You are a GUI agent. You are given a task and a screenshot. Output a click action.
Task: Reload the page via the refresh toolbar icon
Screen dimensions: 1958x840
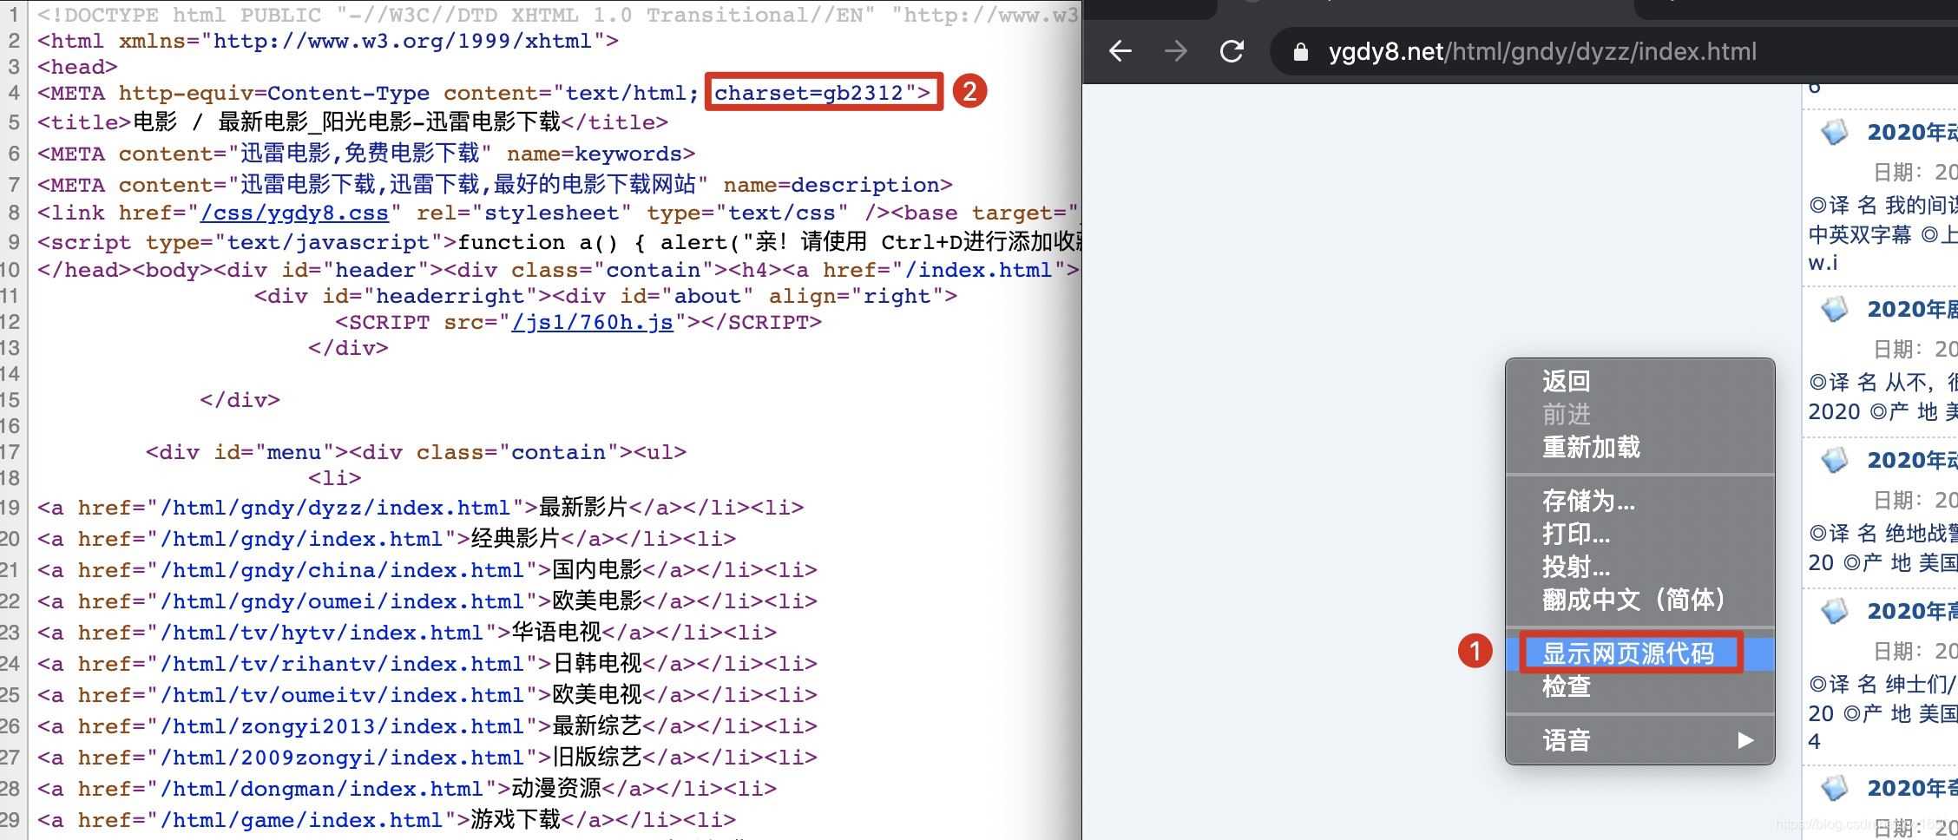tap(1233, 51)
